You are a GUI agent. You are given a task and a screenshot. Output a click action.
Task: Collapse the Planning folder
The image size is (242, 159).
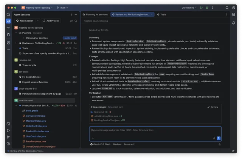tap(16, 33)
